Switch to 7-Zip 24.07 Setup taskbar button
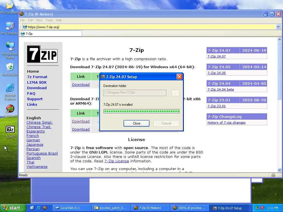The width and height of the screenshot is (283, 212). click(229, 208)
